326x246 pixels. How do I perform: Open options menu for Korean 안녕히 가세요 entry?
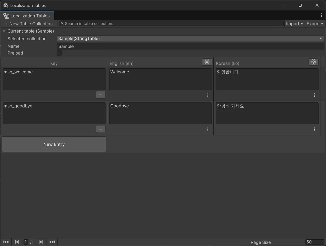tap(314, 129)
